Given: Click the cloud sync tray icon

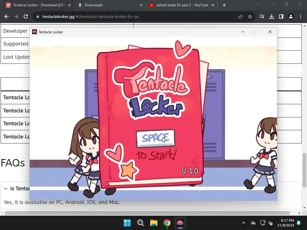Looking at the screenshot, I should (x=253, y=223).
